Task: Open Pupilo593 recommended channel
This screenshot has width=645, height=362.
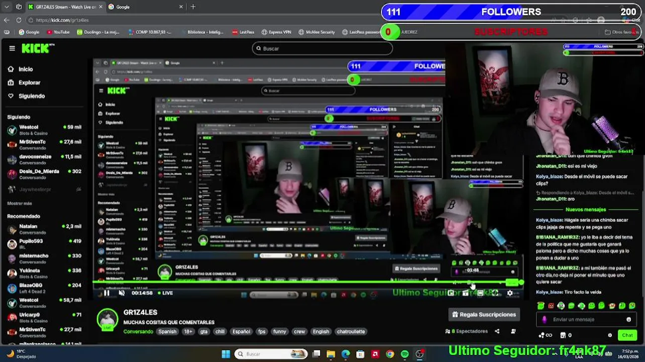Action: (44, 244)
